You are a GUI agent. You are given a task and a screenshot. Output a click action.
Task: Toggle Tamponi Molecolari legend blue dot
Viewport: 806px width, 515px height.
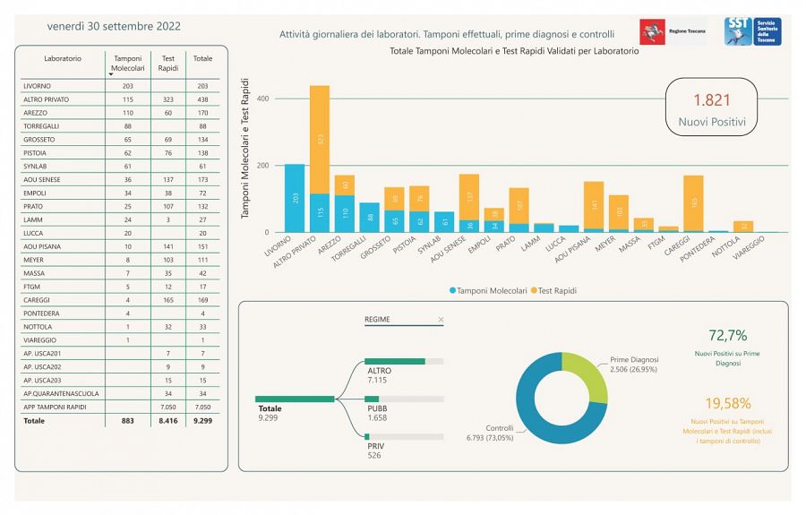[453, 291]
